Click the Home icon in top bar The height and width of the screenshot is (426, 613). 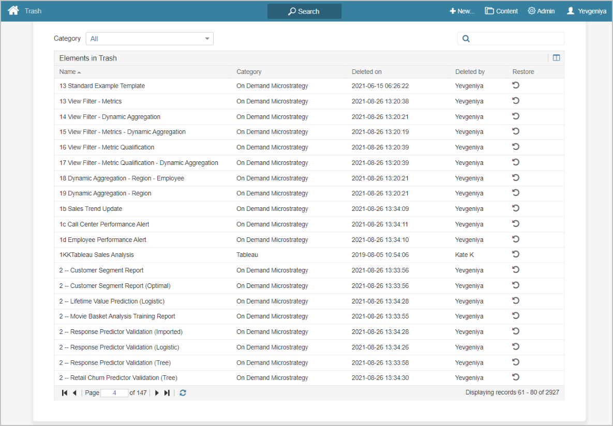(13, 11)
